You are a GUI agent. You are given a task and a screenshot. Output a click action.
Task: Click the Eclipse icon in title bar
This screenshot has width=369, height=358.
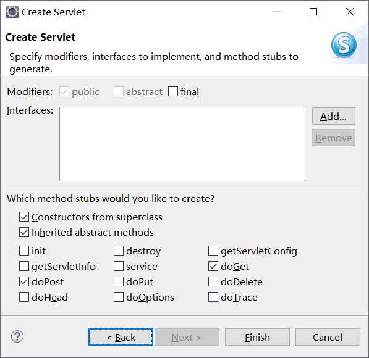(12, 12)
